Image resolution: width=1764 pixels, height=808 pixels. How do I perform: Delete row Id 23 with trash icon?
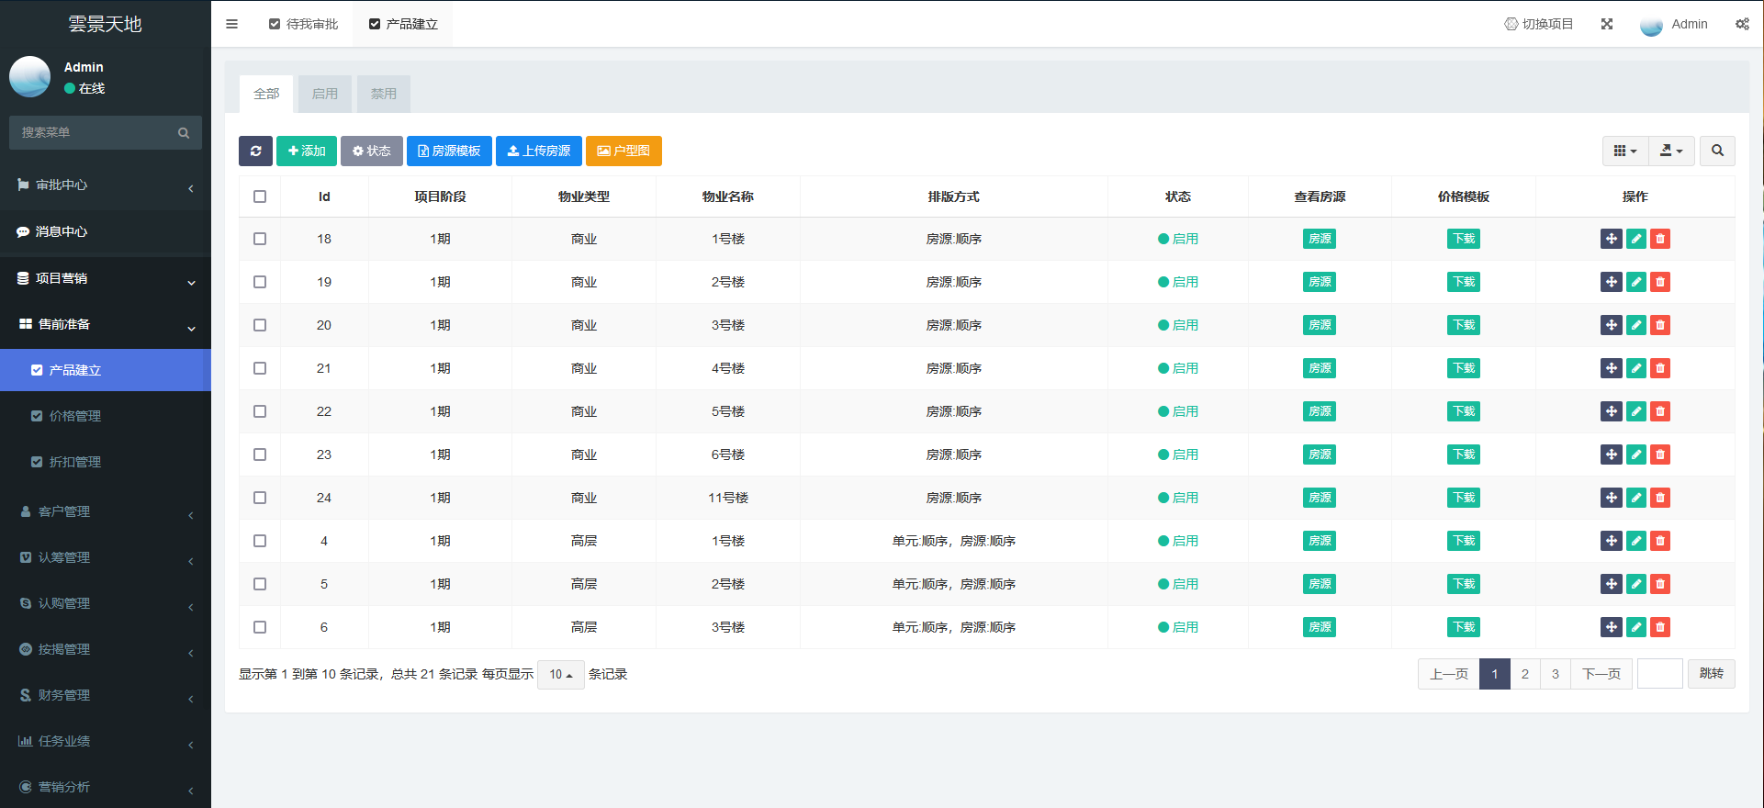coord(1660,454)
